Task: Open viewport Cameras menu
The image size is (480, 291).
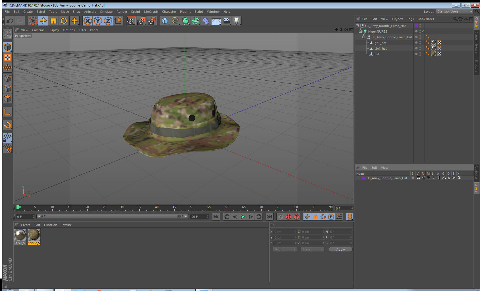Action: [x=38, y=30]
